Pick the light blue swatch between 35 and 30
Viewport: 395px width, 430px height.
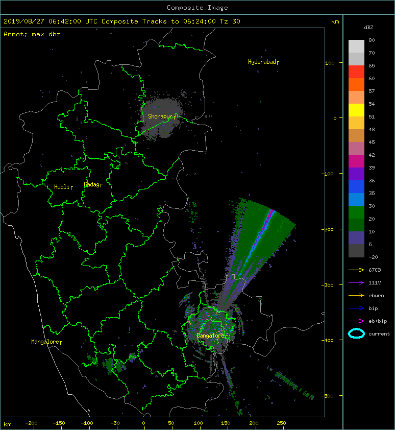356,200
